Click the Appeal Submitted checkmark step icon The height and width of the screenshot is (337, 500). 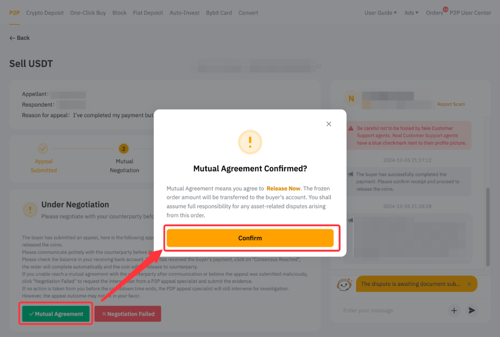pos(43,149)
